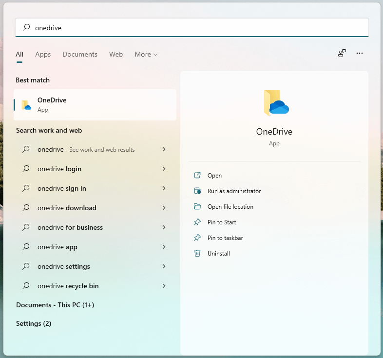Select the 'onedrive recycle bin' suggestion
The height and width of the screenshot is (358, 383).
tap(95, 286)
